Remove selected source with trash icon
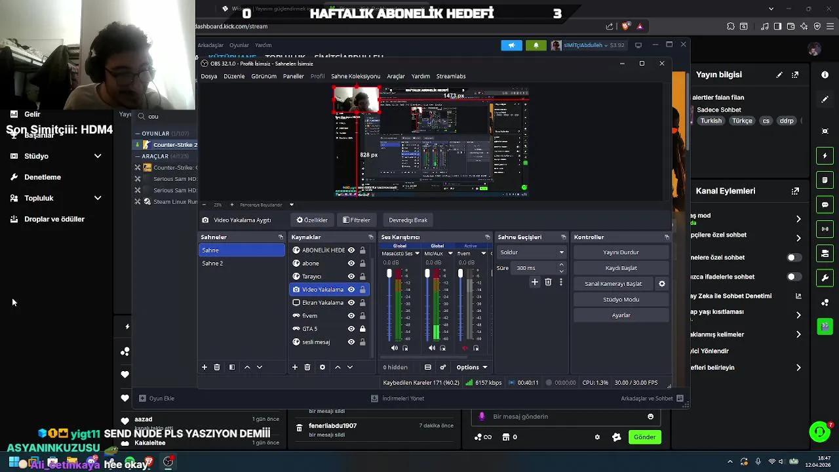Image resolution: width=839 pixels, height=472 pixels. tap(307, 367)
